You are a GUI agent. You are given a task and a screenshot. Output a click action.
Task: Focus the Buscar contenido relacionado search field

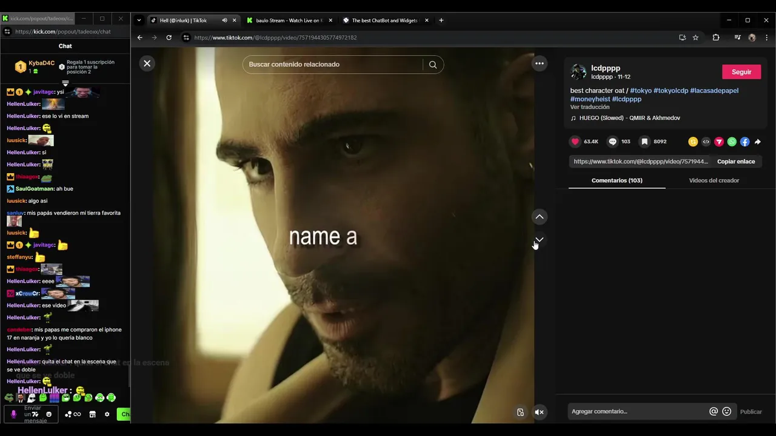(x=332, y=65)
